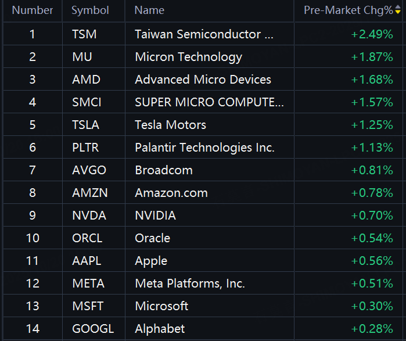Open Palantir Technologies Inc. row
This screenshot has height=341, width=406.
[203, 148]
